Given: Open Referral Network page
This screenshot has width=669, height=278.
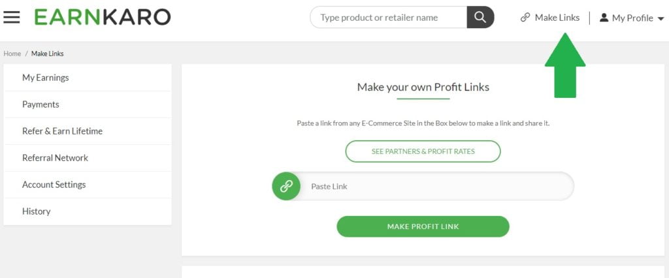Looking at the screenshot, I should click(55, 158).
